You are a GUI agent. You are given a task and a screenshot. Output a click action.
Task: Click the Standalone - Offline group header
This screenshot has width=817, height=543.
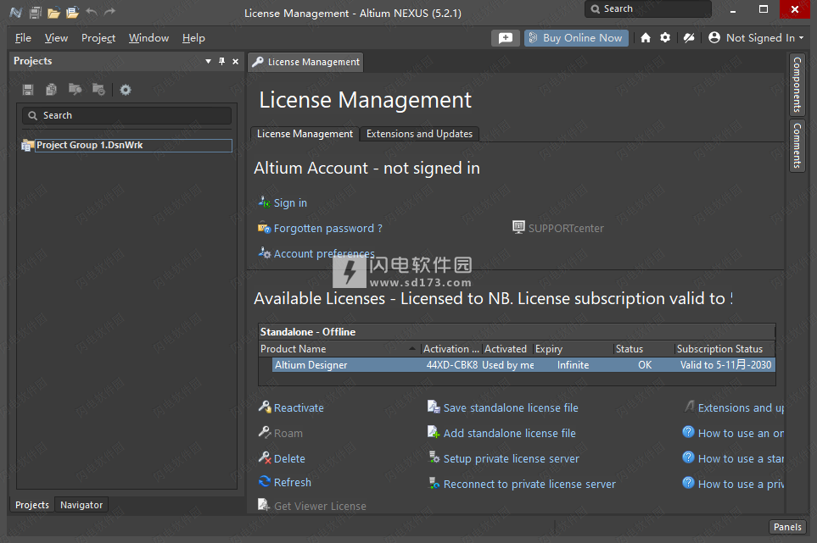(517, 332)
